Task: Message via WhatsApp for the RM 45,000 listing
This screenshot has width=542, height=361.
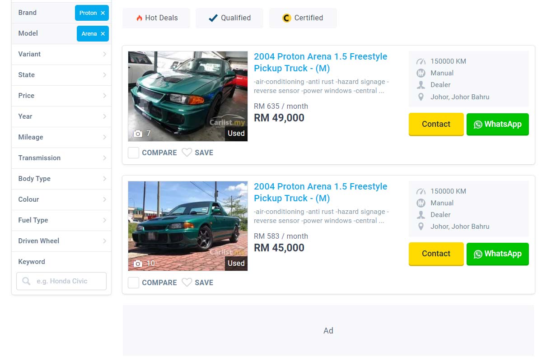Action: pyautogui.click(x=497, y=254)
